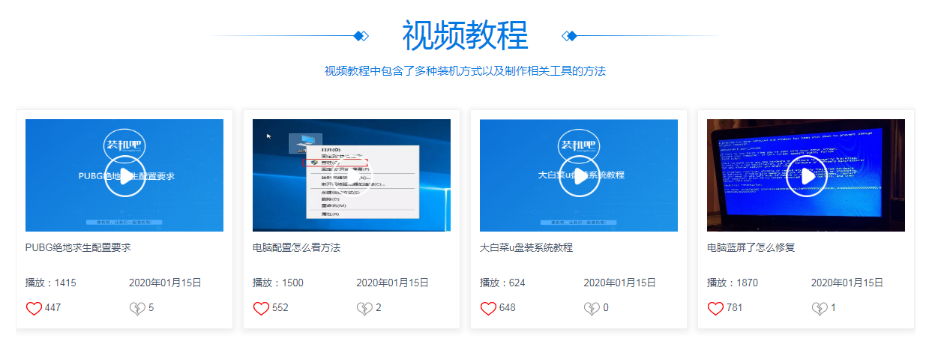Image resolution: width=935 pixels, height=347 pixels.
Task: Like the 电脑蓝屏了怎么修复 video
Action: pyautogui.click(x=715, y=308)
